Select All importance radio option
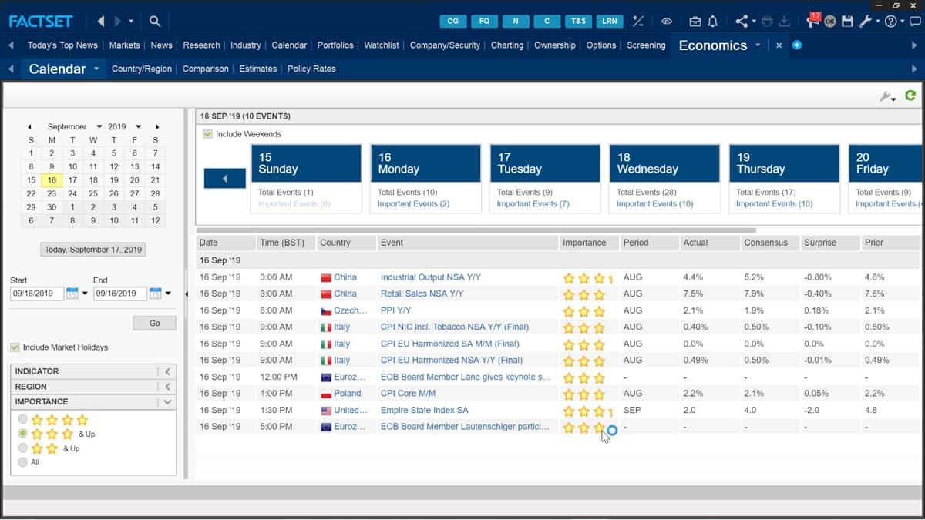Screen dimensions: 925x520 tap(23, 461)
